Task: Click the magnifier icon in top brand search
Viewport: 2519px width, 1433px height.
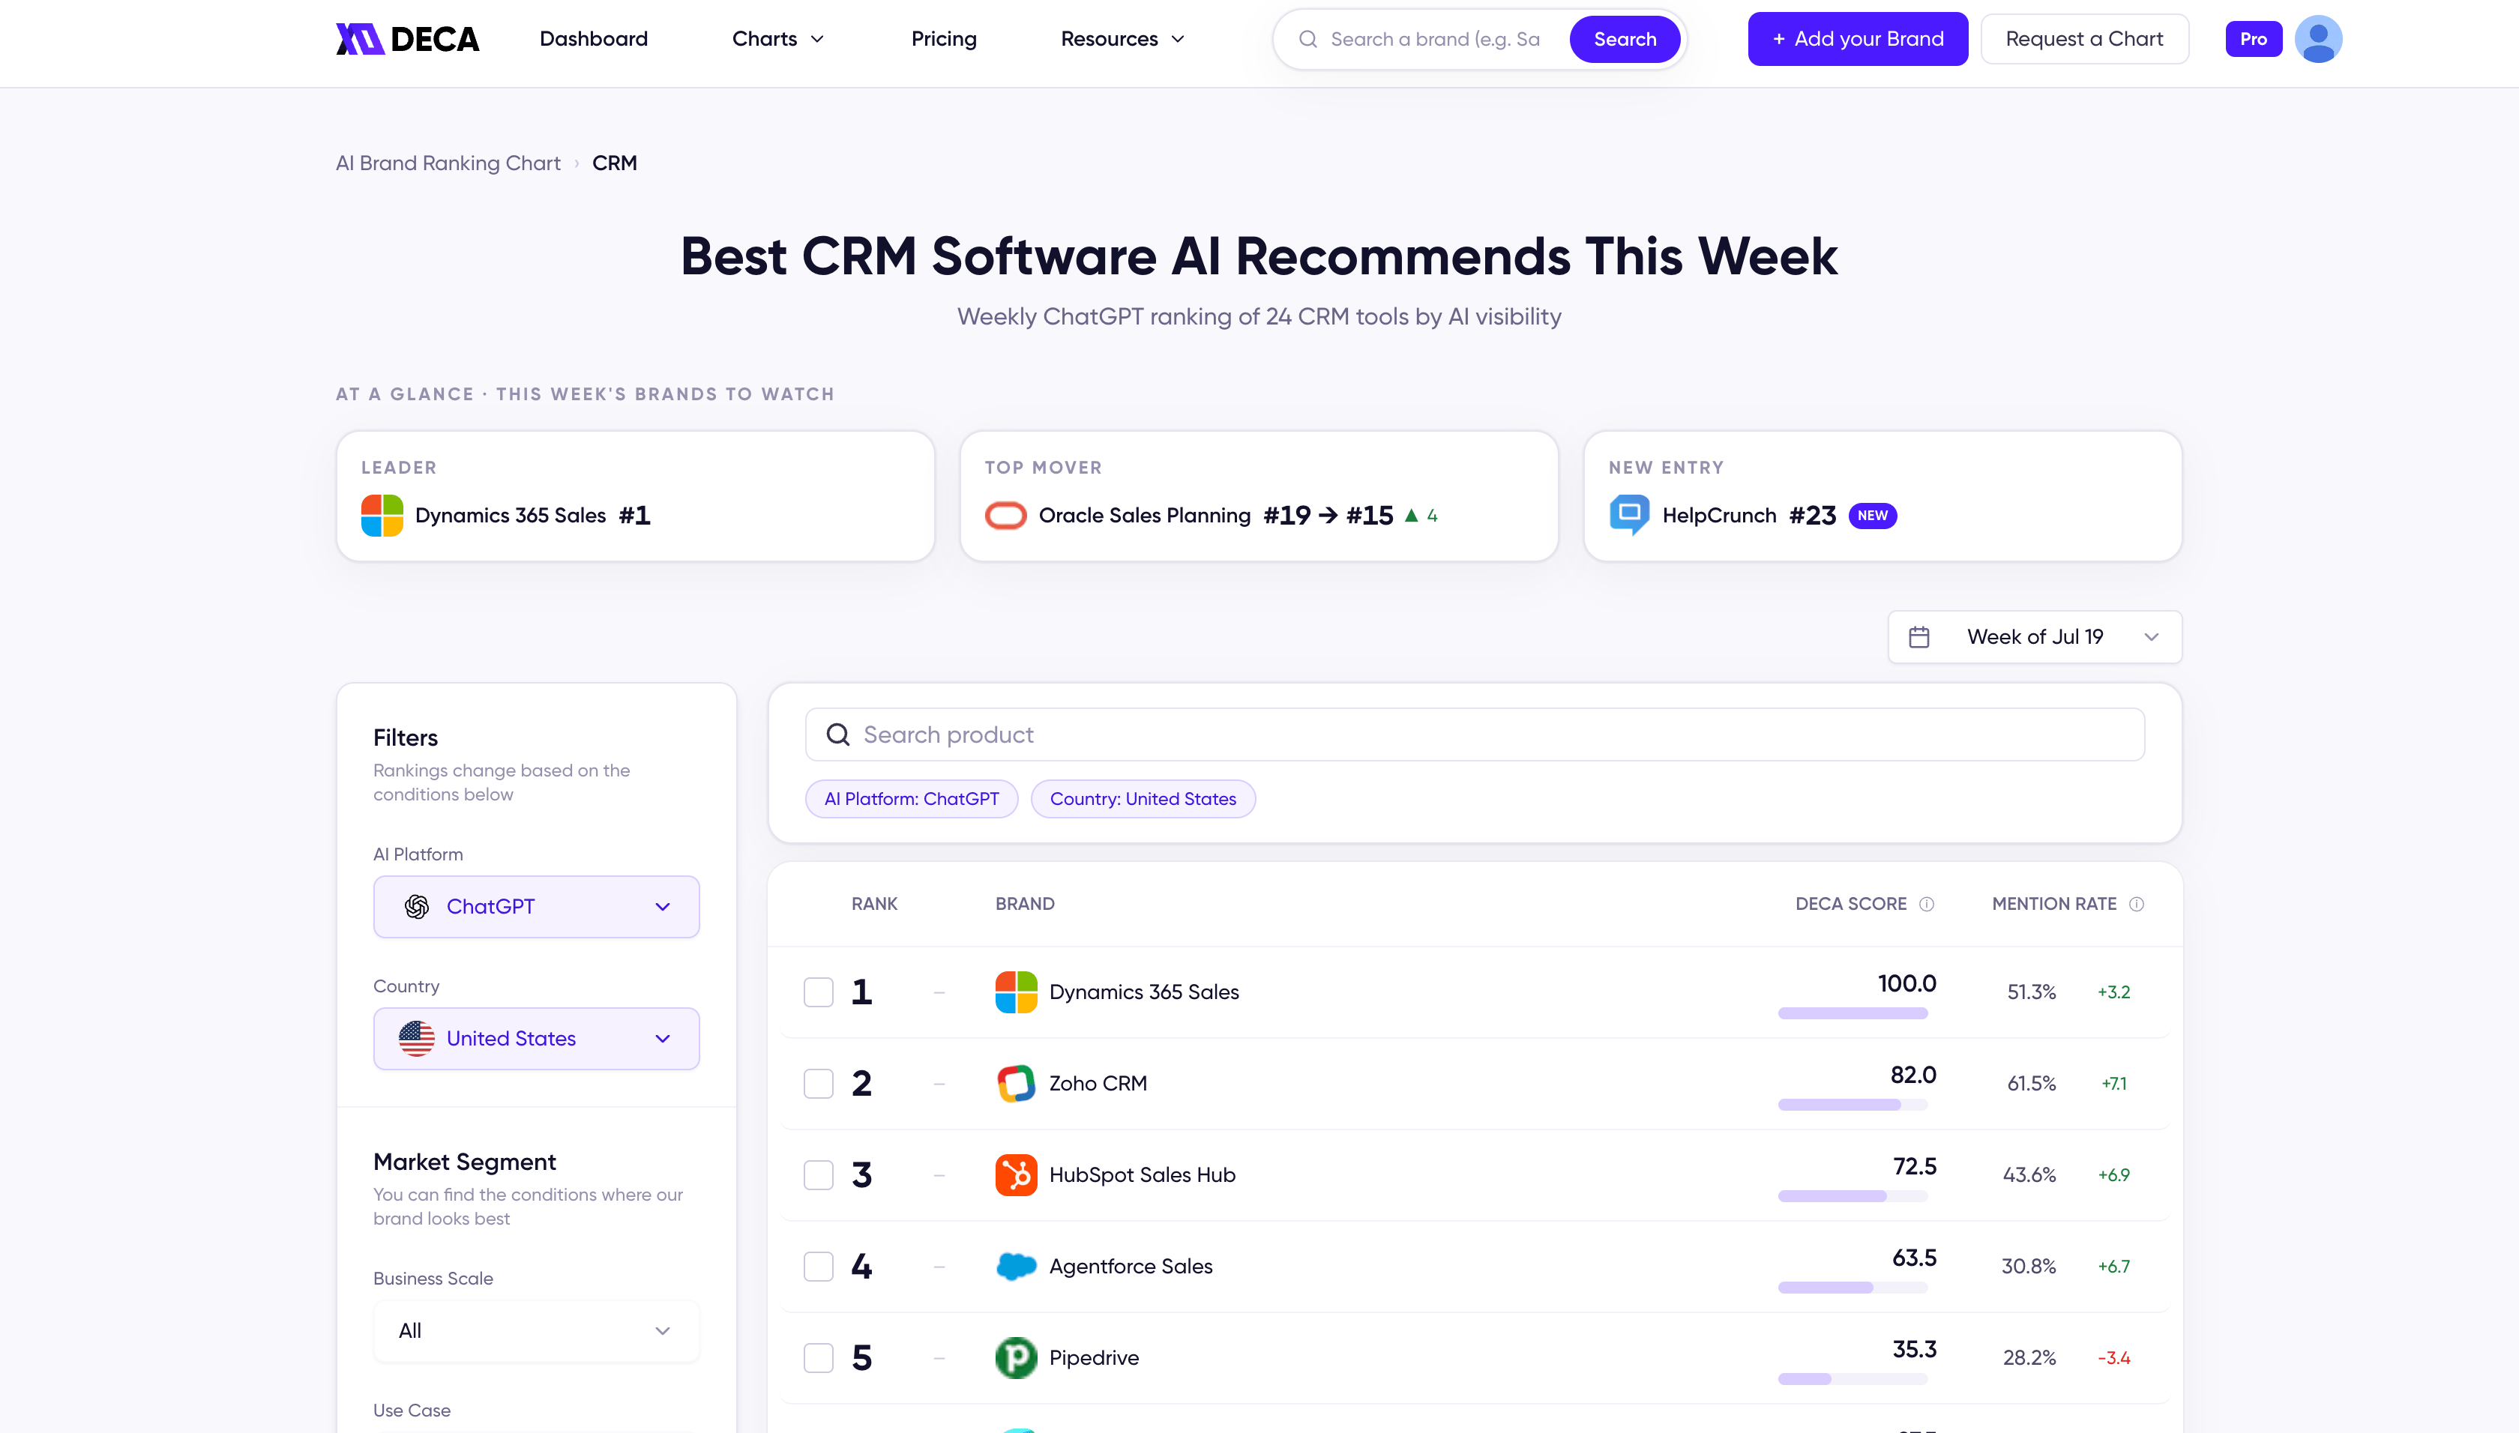Action: (x=1307, y=40)
